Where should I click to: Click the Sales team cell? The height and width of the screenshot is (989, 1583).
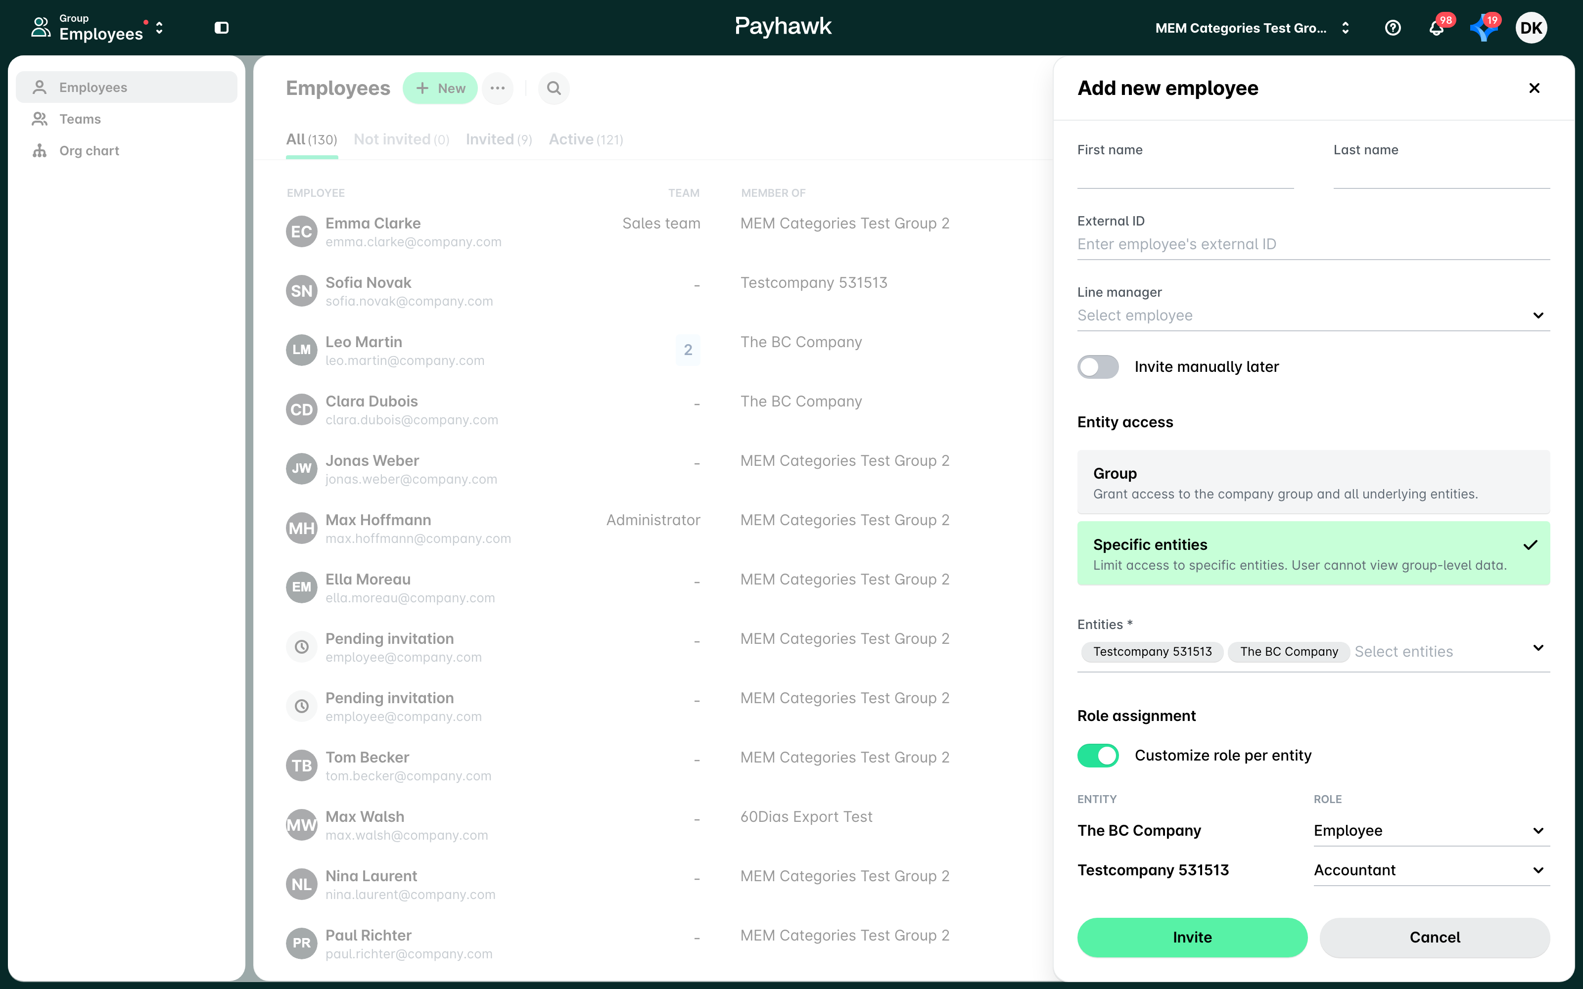coord(661,224)
